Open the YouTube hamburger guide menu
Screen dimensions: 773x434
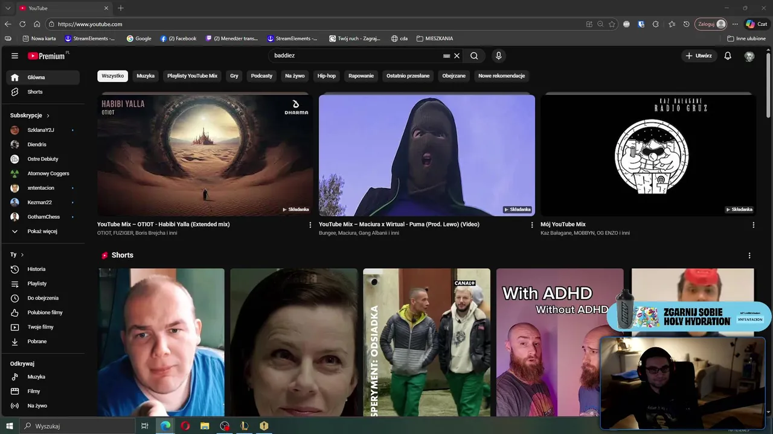(14, 55)
